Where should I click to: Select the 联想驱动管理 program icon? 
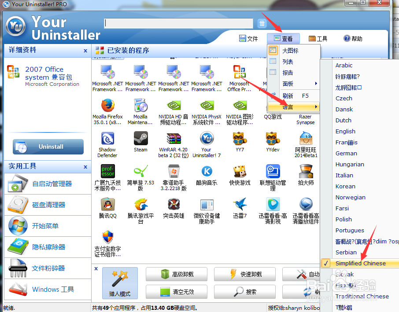[x=273, y=171]
